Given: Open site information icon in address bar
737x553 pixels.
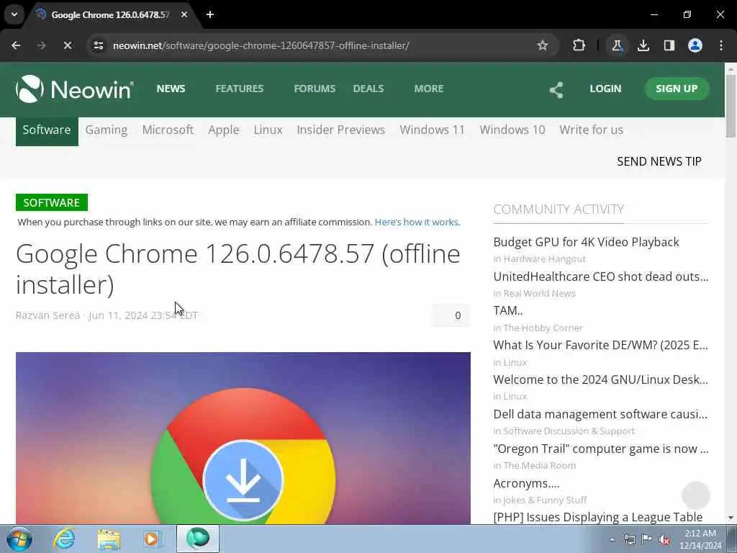Looking at the screenshot, I should tap(98, 45).
